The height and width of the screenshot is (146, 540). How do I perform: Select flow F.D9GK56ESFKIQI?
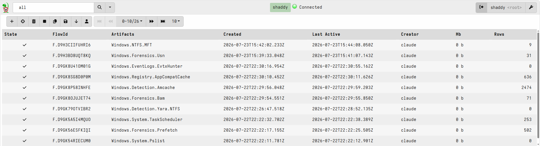point(72,130)
